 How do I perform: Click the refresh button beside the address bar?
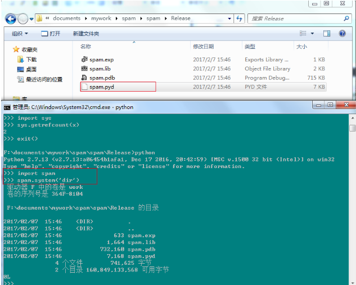coord(240,19)
